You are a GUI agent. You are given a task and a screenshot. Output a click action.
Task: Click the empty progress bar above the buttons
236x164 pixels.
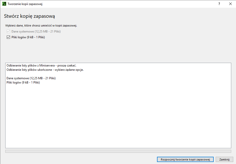click(118, 151)
